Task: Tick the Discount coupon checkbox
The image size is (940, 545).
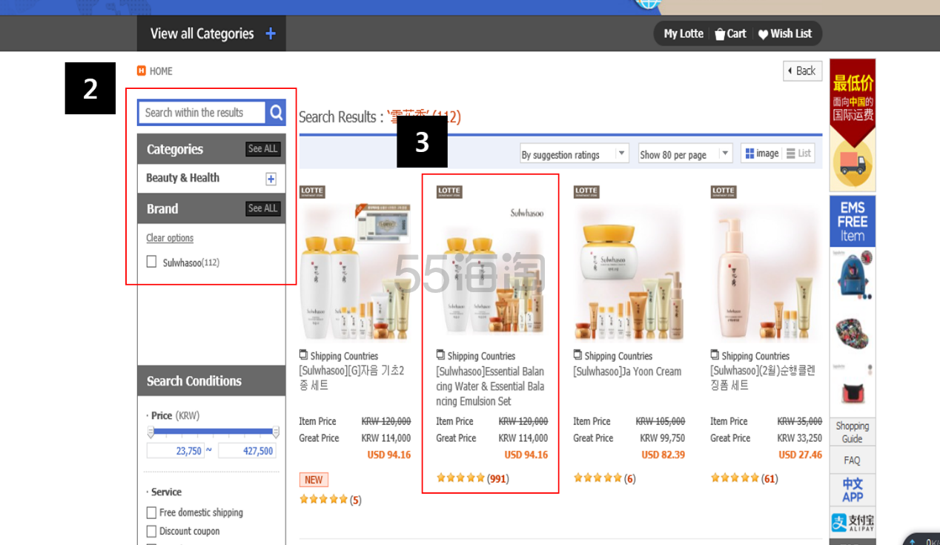Action: pyautogui.click(x=152, y=531)
